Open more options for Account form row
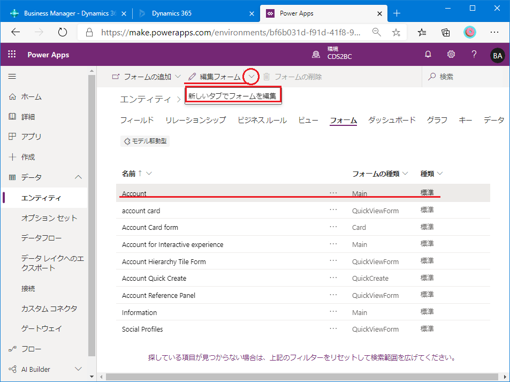The height and width of the screenshot is (382, 510). (x=333, y=193)
